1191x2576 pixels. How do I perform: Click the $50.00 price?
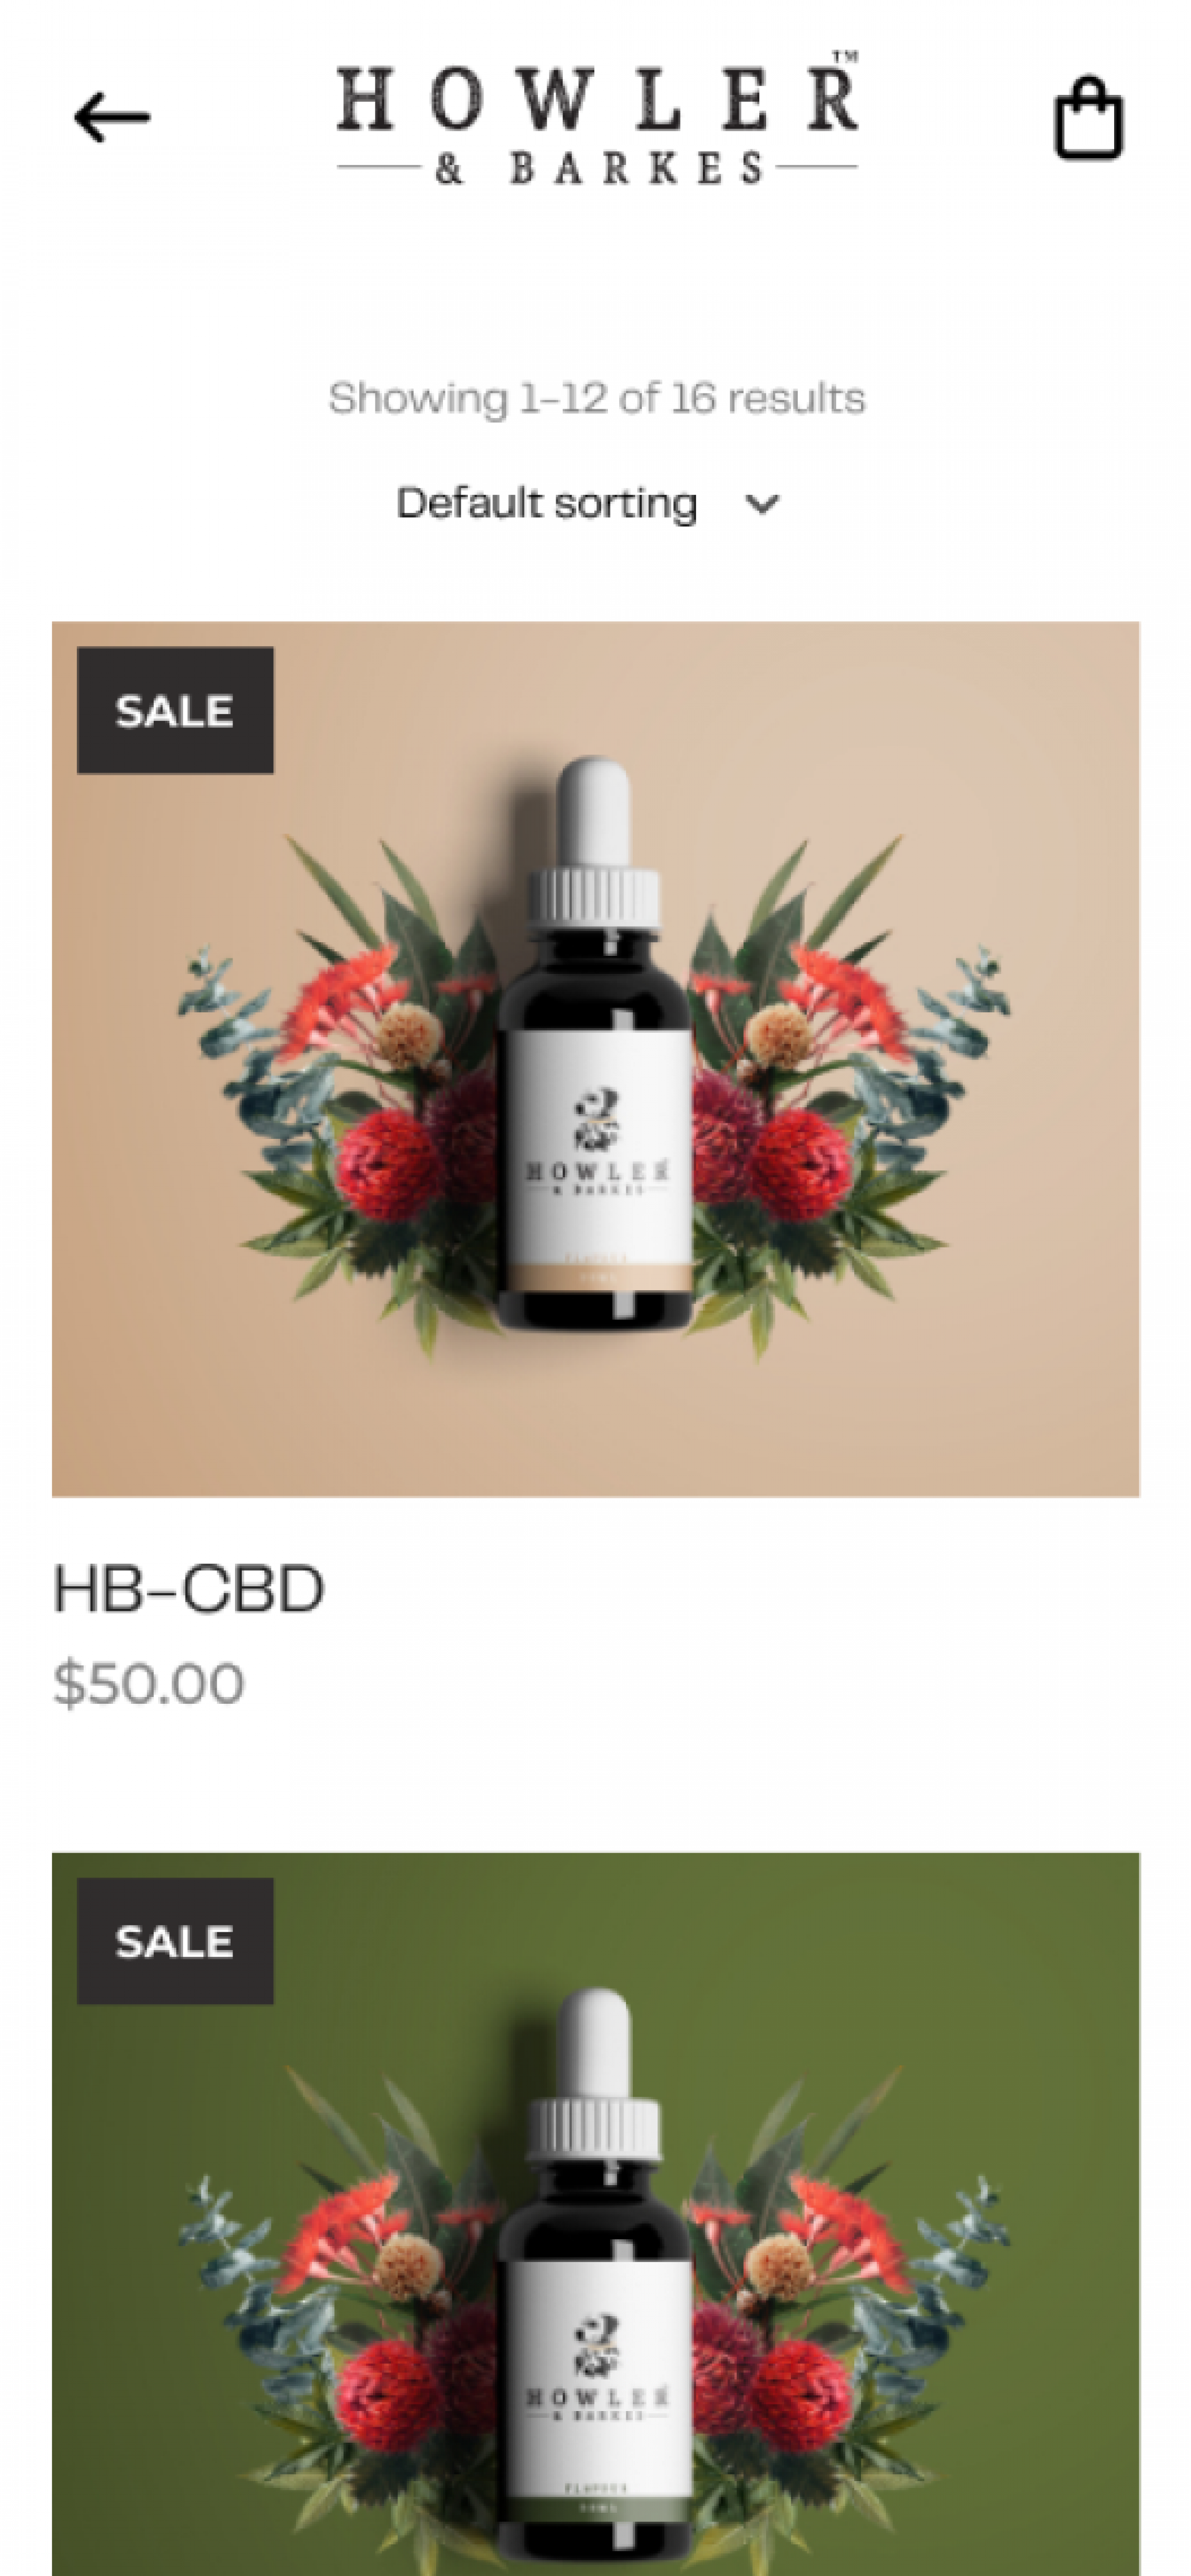coord(148,1682)
